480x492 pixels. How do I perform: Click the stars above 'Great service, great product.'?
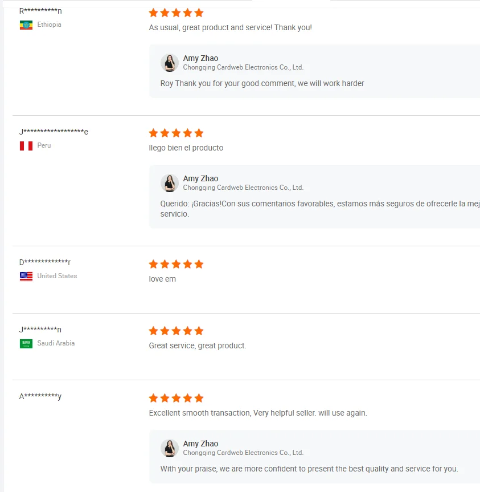[x=176, y=331]
